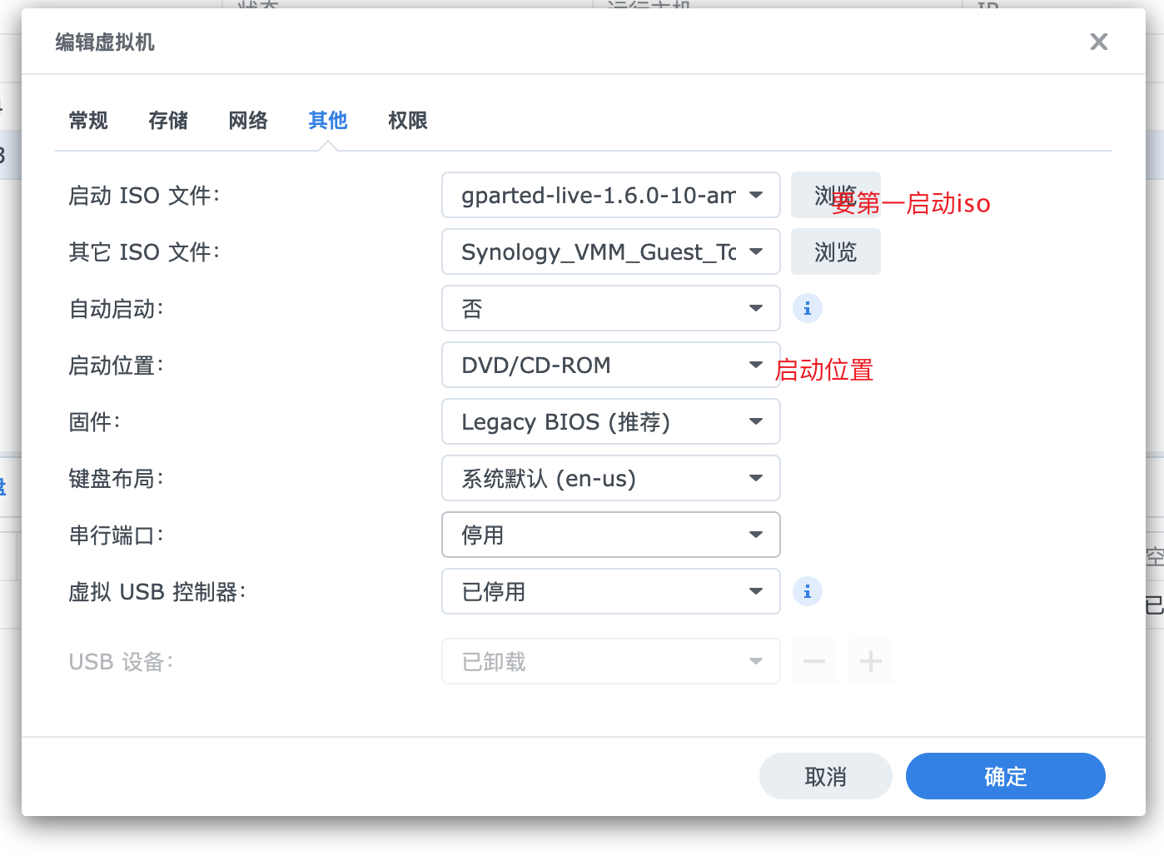Click the 确定 button to confirm

tap(1005, 776)
